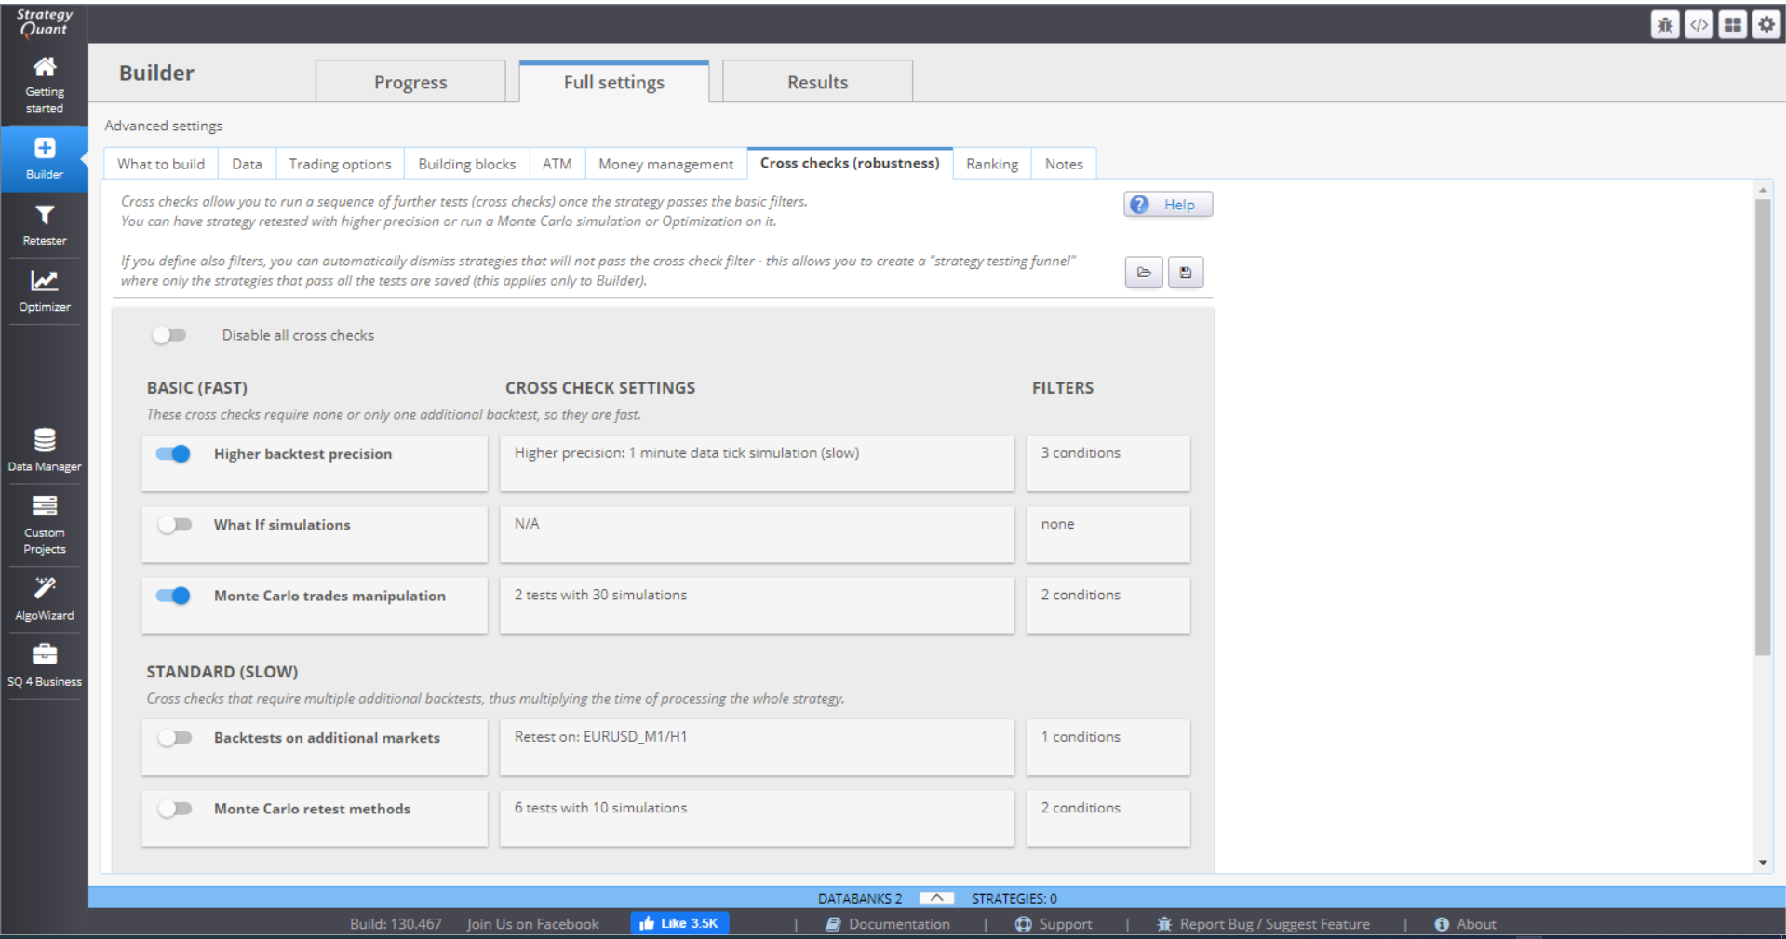Click the DATABANKS 2 status text
Image resolution: width=1786 pixels, height=939 pixels.
click(x=860, y=898)
